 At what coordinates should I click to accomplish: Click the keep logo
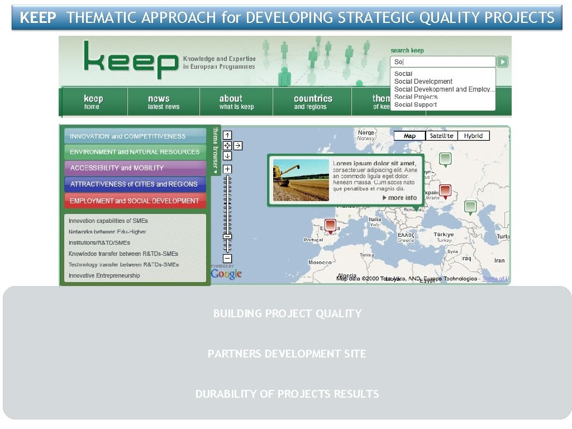[131, 60]
